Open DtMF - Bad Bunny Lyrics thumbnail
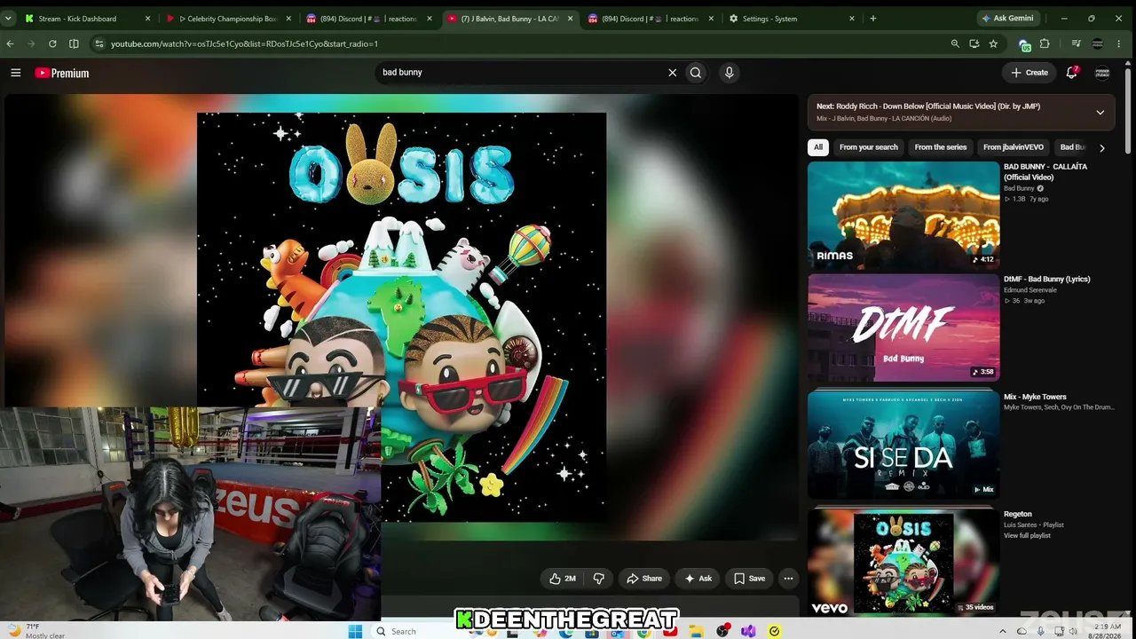This screenshot has height=639, width=1136. (903, 327)
